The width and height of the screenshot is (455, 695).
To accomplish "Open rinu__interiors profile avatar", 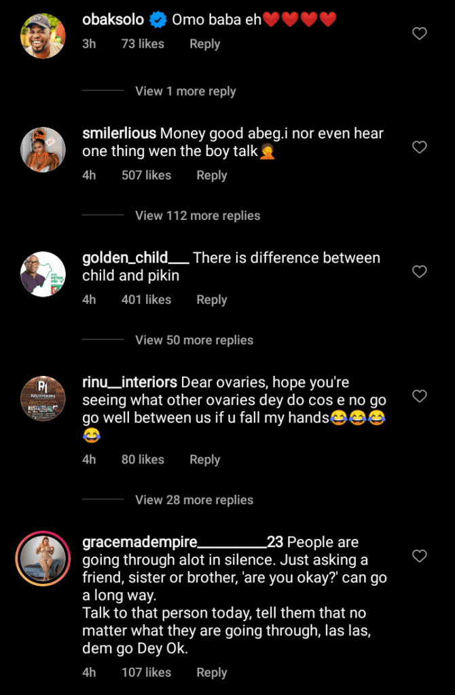I will pyautogui.click(x=43, y=398).
